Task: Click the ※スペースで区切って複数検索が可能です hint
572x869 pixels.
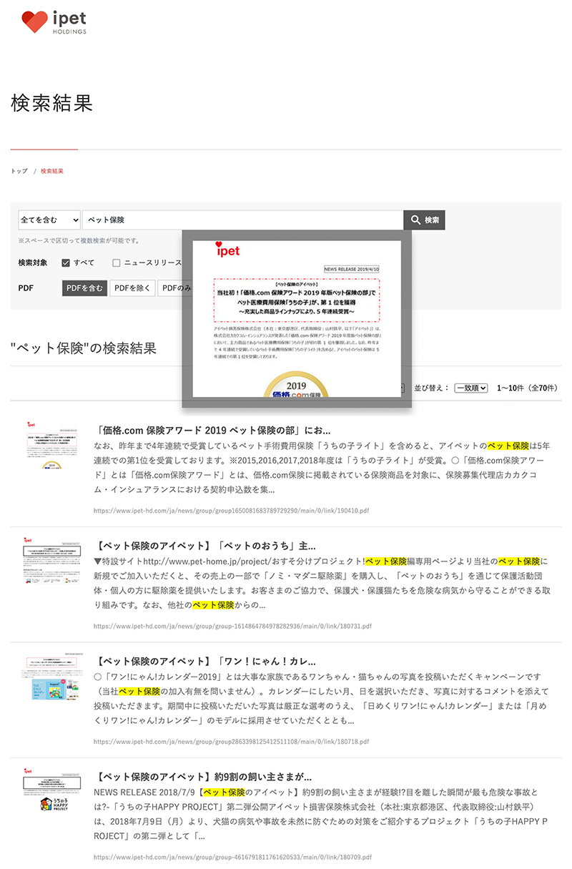Action: [79, 240]
